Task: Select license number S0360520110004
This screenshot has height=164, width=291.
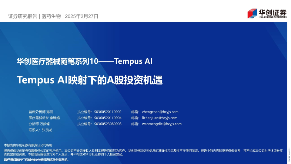Action: tap(108, 118)
